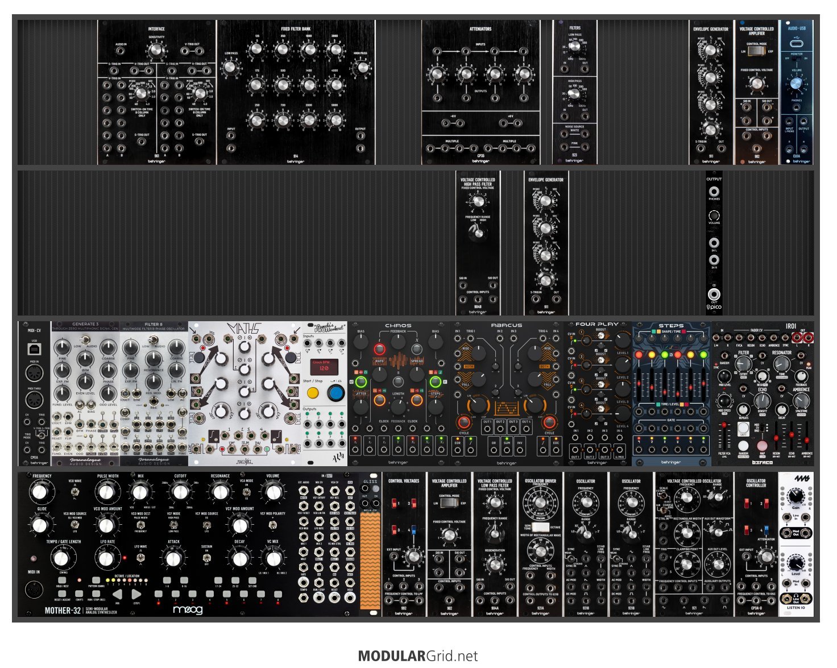
Task: Click the yellow Start / Stop button on Pamela's Workout
Action: click(x=313, y=393)
